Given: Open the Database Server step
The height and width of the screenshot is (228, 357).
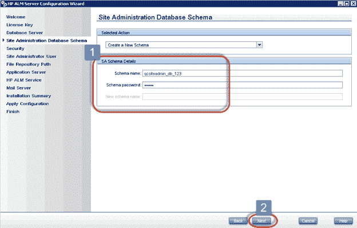Looking at the screenshot, I should coord(25,33).
